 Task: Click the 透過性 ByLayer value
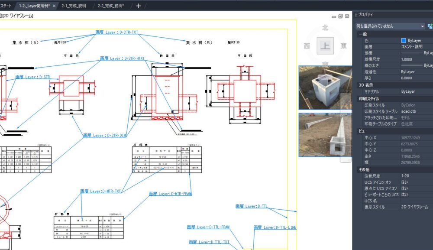pos(407,72)
